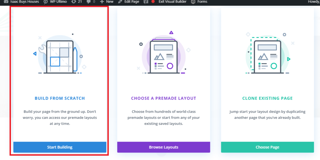Open the New content menu
Screen dimensions: 320x160
coord(107,2)
